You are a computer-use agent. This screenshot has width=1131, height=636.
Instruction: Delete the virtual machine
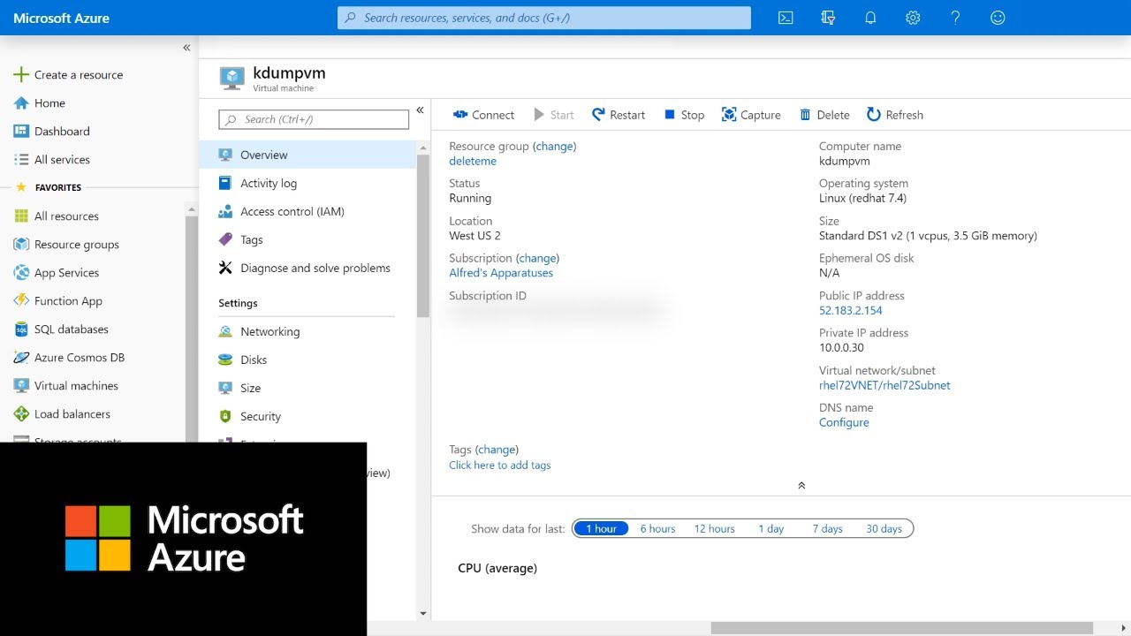pos(824,115)
